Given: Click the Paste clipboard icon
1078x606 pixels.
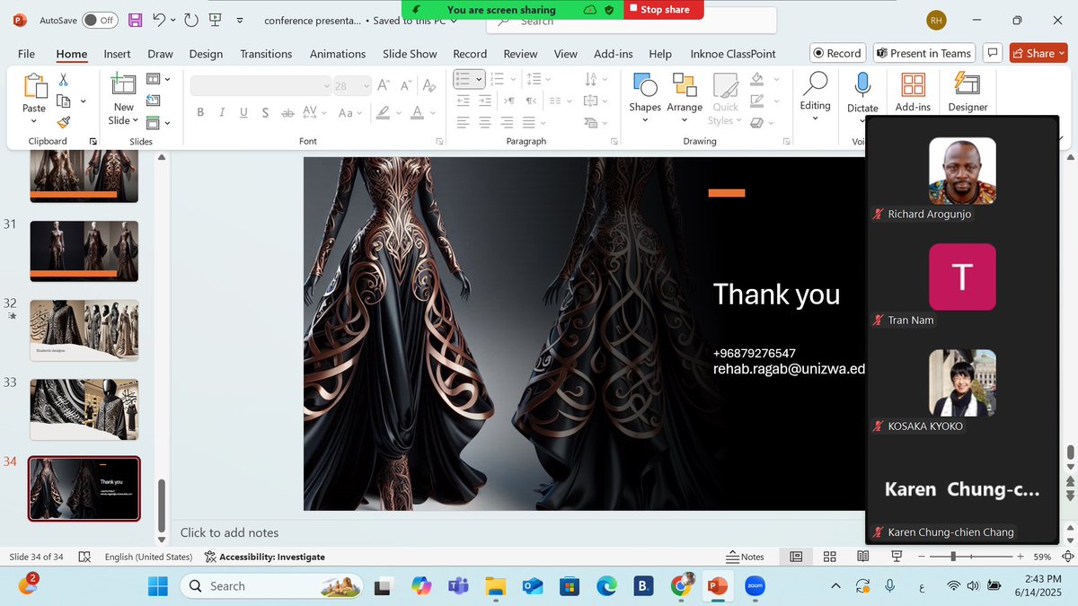Looking at the screenshot, I should pos(34,86).
